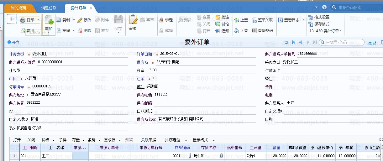
Task: Click 关联单据 in the grid toolbar
Action: 149,140
